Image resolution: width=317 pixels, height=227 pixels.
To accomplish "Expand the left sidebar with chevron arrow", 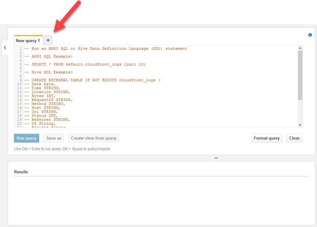I will (5, 48).
